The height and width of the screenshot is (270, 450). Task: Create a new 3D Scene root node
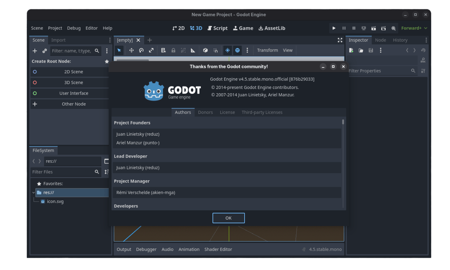point(73,82)
